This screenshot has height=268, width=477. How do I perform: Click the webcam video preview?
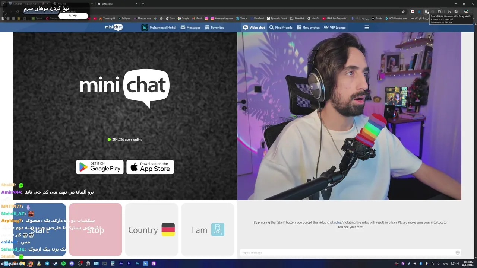349,116
